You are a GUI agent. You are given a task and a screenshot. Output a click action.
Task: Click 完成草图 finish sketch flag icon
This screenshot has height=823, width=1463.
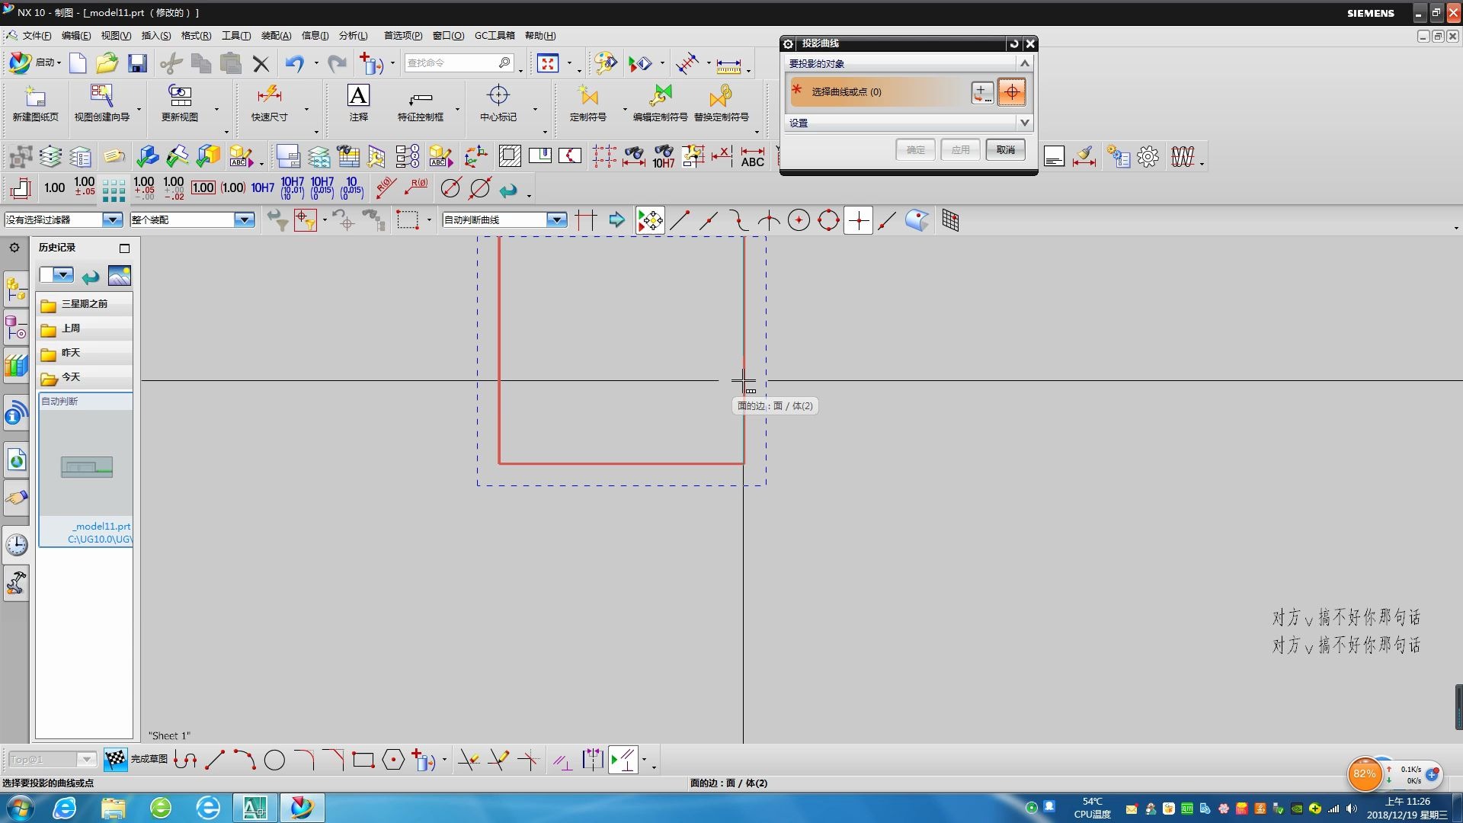[116, 759]
